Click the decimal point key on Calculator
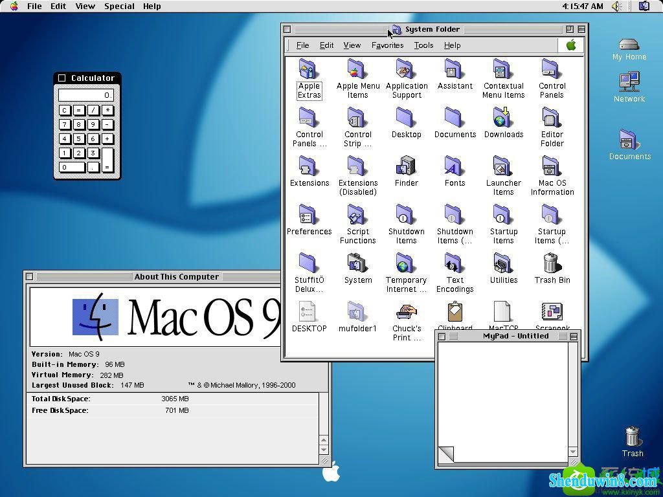The image size is (663, 497). point(93,167)
